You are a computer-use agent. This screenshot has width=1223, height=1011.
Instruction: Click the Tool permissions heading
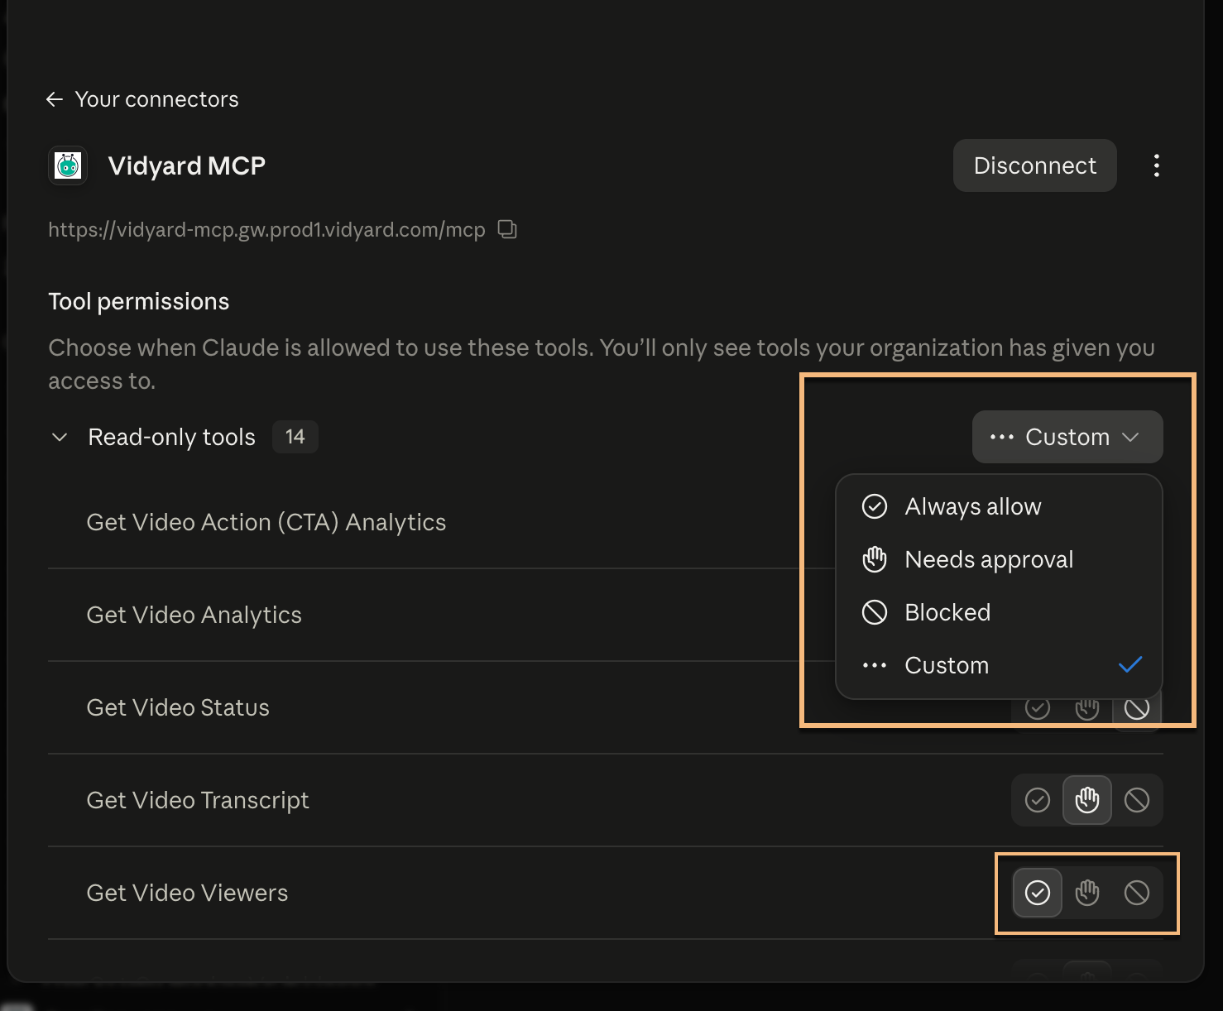(139, 301)
